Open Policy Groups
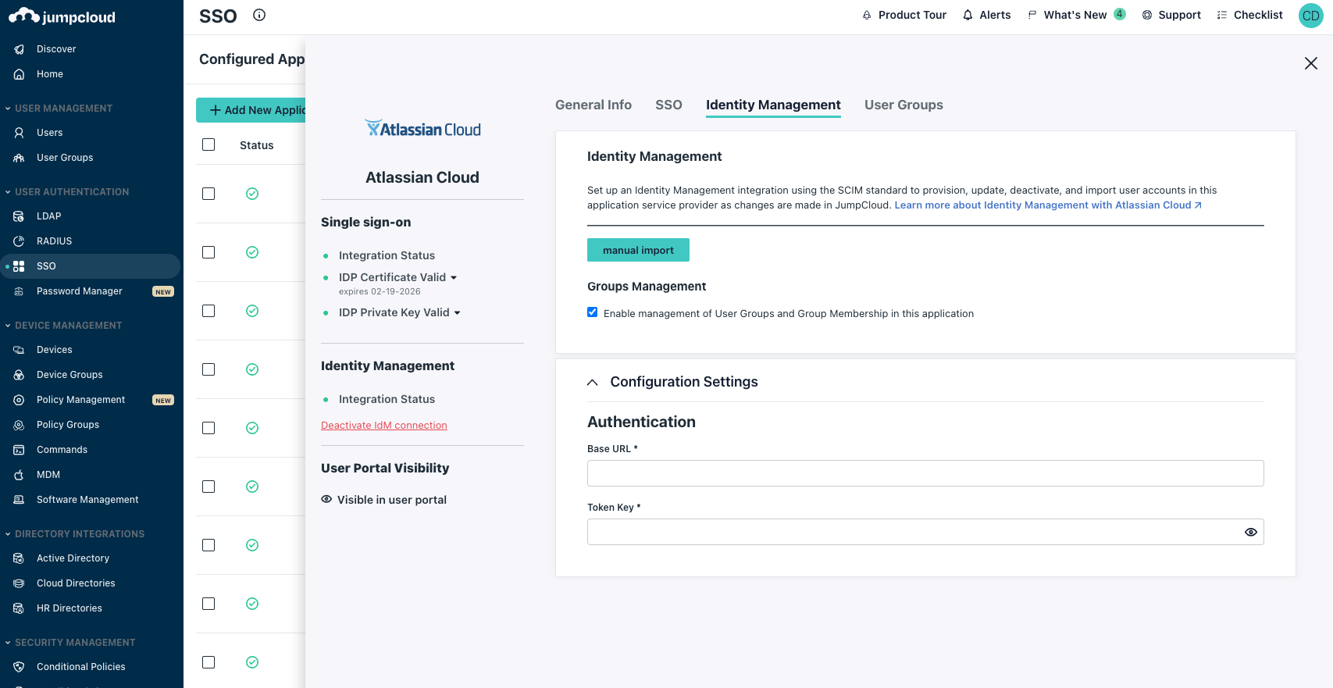1333x688 pixels. tap(68, 425)
